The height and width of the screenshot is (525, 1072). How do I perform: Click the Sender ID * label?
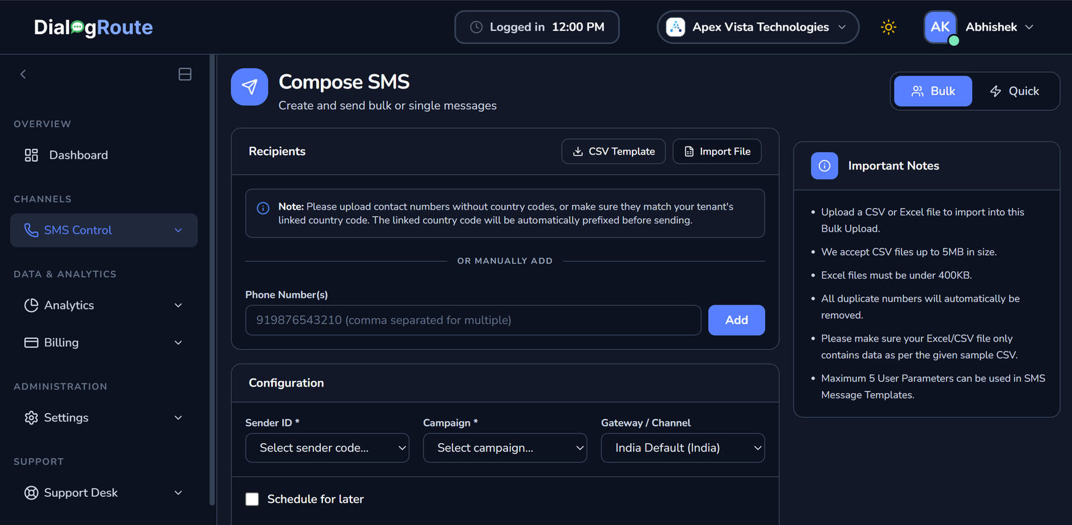[272, 423]
